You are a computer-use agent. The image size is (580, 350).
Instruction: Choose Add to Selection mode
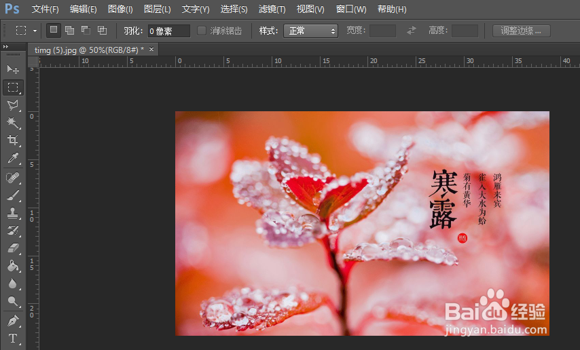tap(69, 30)
